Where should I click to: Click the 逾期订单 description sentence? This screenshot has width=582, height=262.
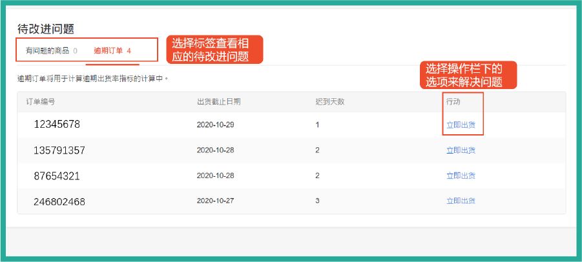pos(93,79)
